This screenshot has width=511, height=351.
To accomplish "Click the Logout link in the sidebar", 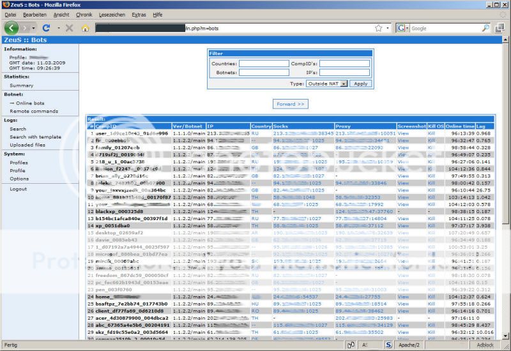I will point(19,189).
